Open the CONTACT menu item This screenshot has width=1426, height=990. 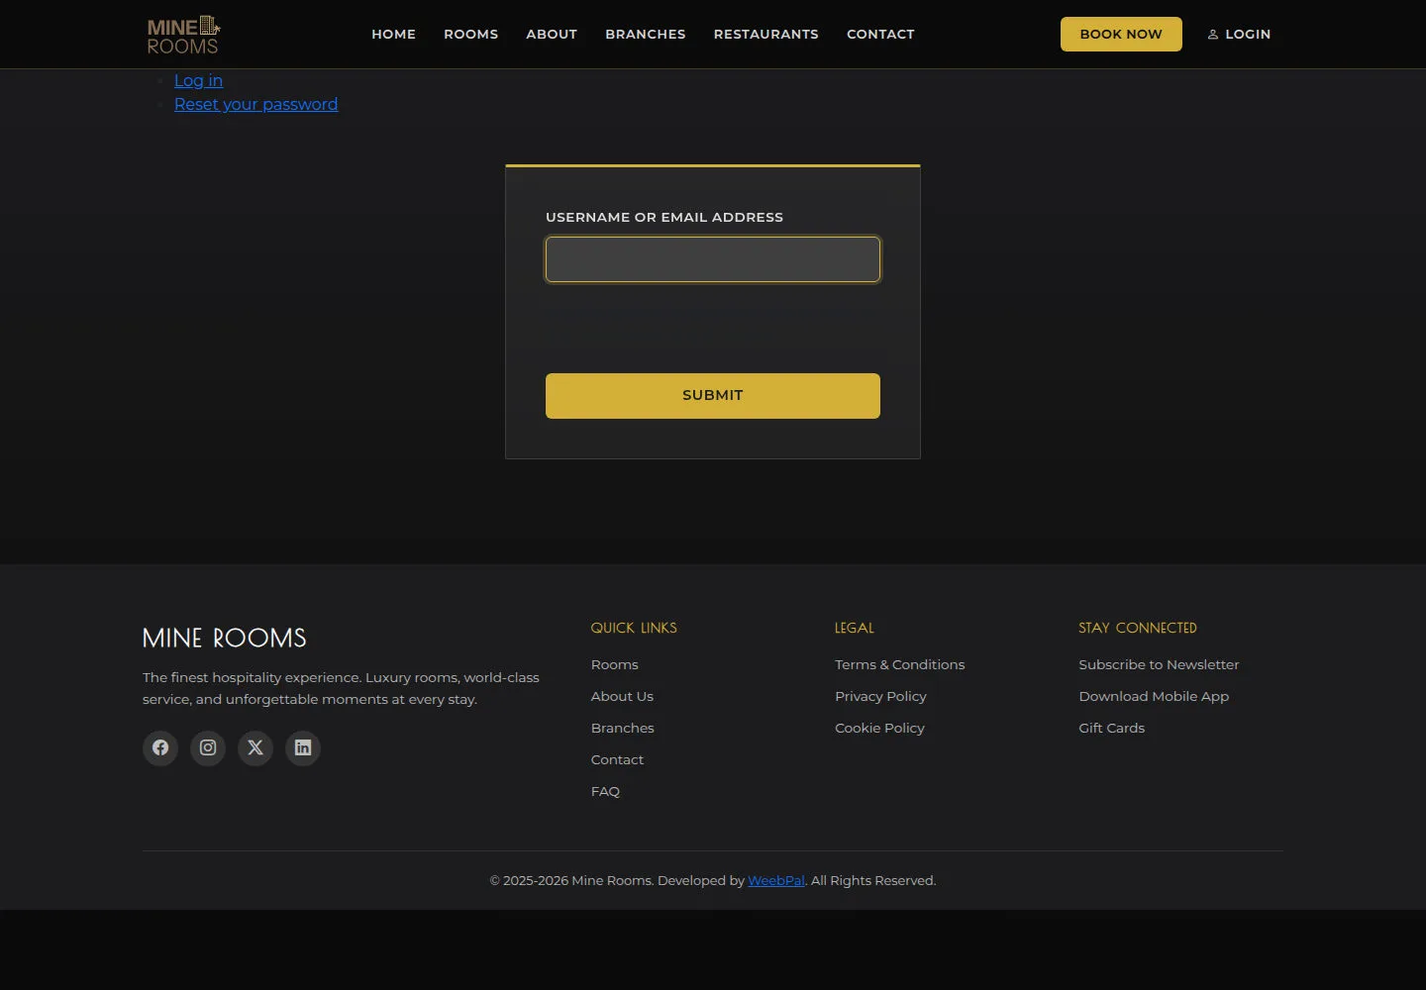tap(880, 34)
